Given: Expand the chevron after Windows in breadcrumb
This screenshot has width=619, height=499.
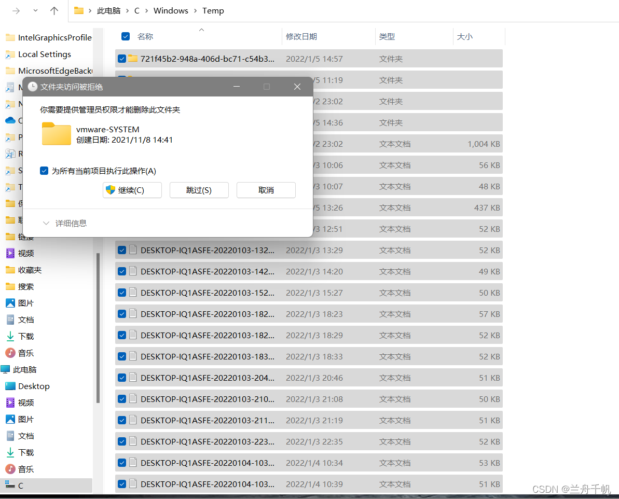Looking at the screenshot, I should point(196,11).
